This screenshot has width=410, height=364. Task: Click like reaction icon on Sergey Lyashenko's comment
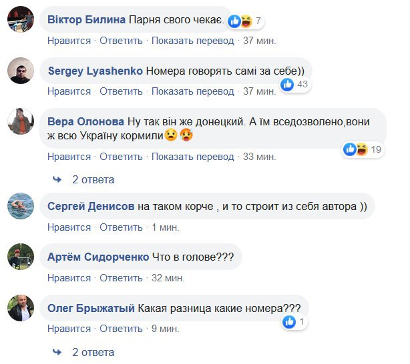(x=288, y=85)
